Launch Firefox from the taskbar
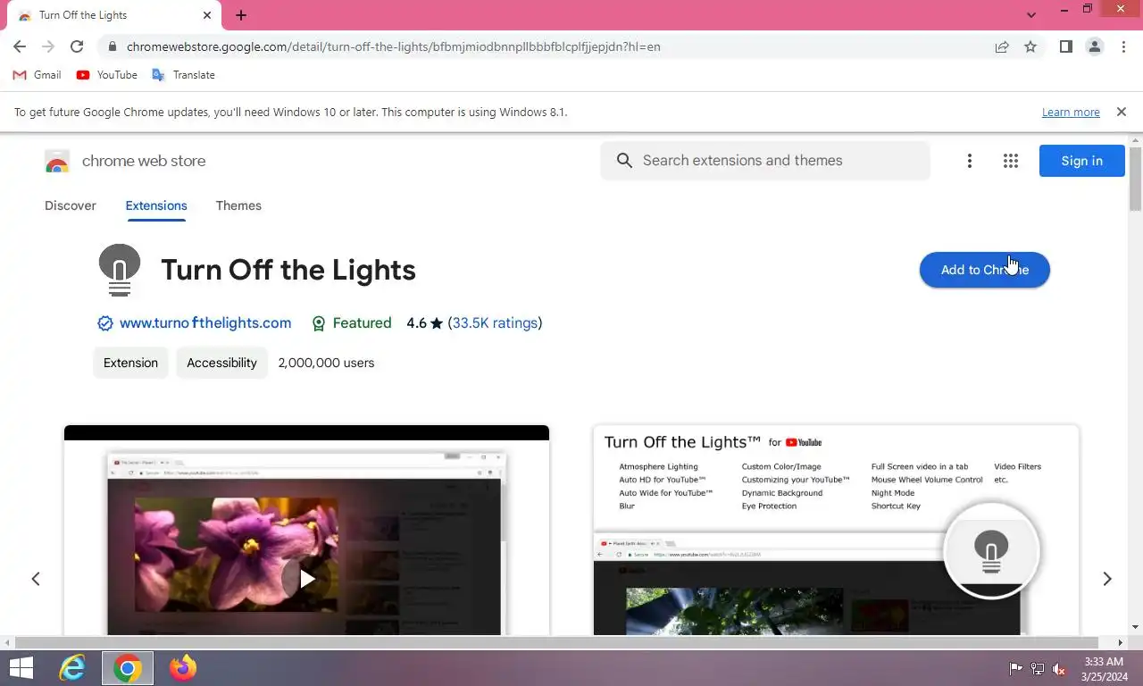Image resolution: width=1143 pixels, height=686 pixels. [x=183, y=668]
